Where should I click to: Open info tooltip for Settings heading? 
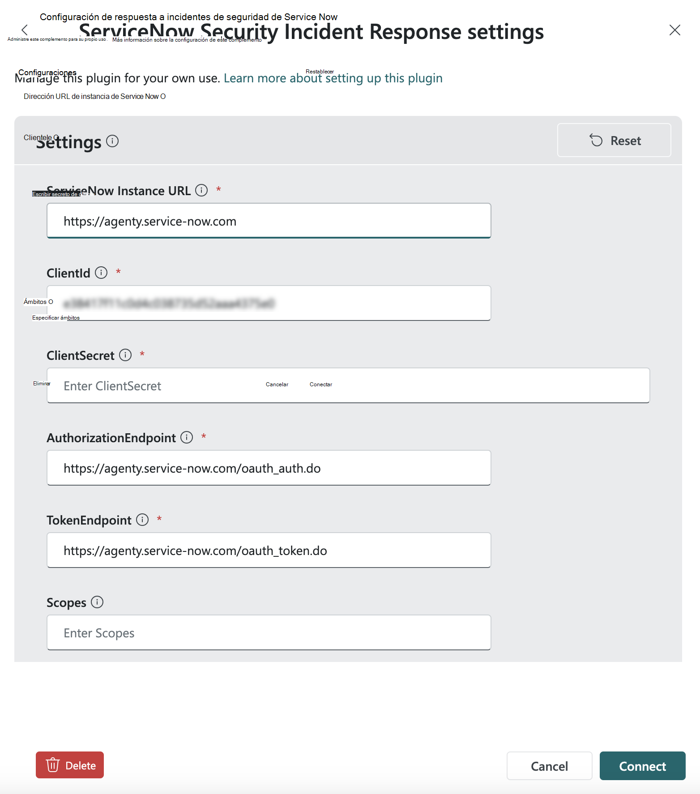point(112,141)
